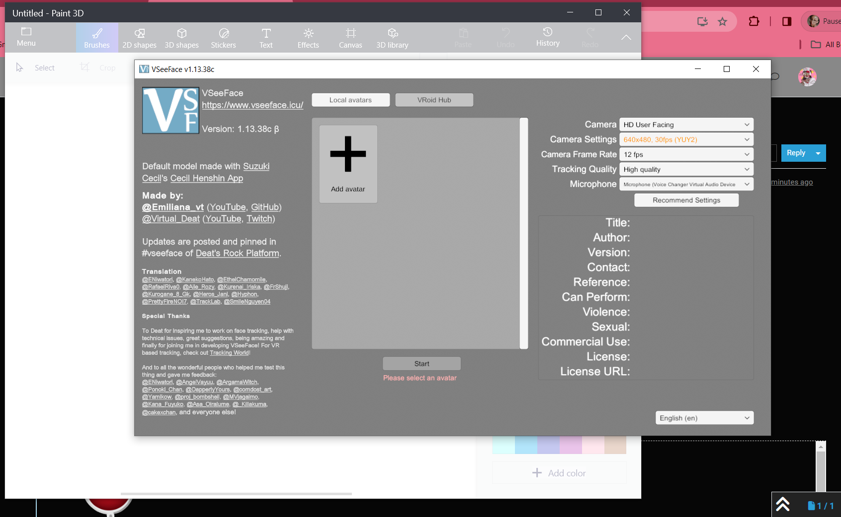841x517 pixels.
Task: Open Camera Frame Rate dropdown 12 fps
Action: coord(686,154)
